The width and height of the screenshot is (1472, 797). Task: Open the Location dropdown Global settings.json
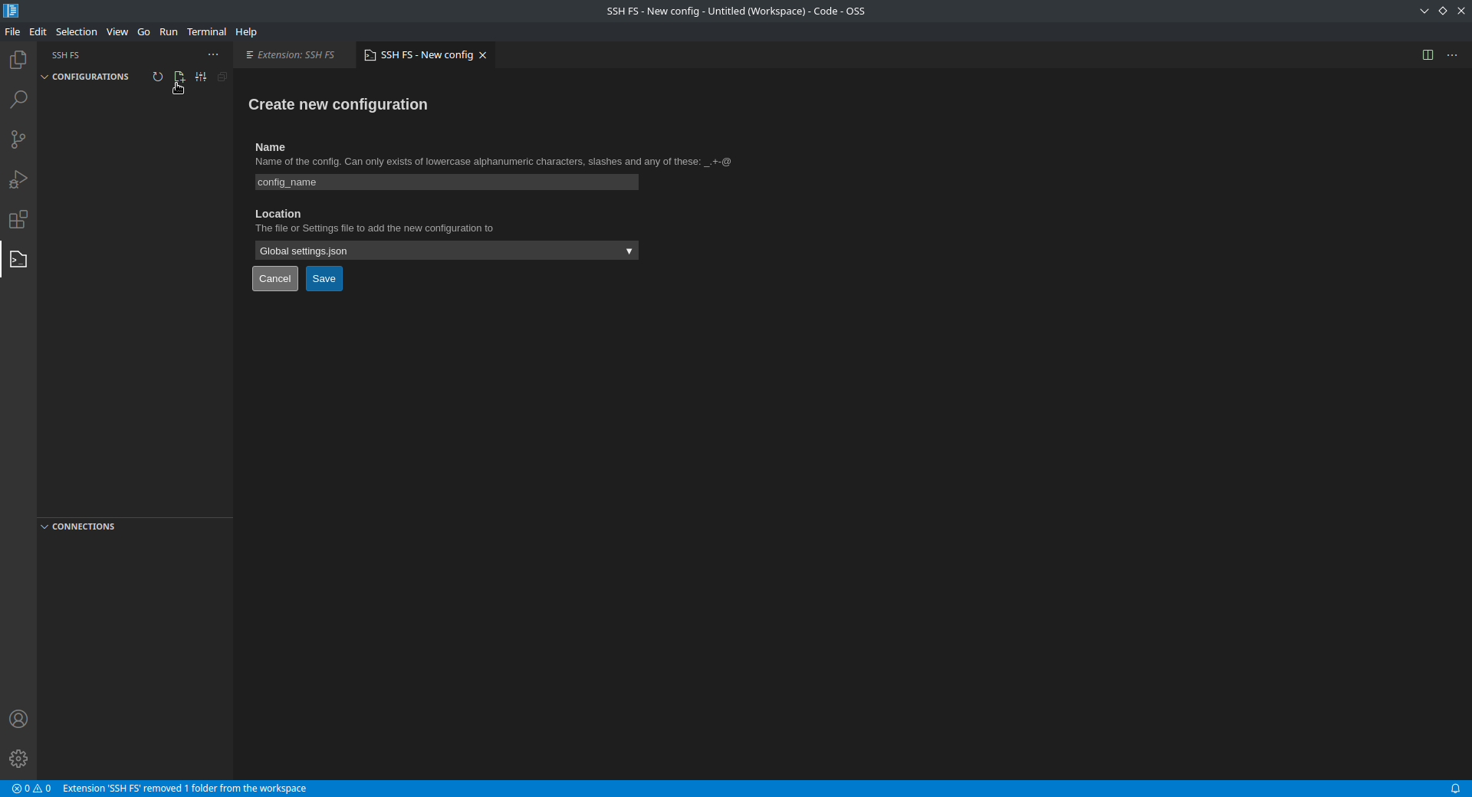(447, 251)
